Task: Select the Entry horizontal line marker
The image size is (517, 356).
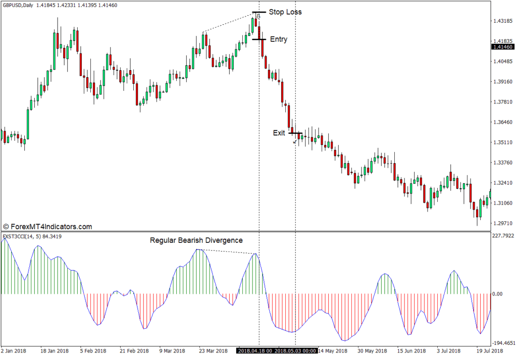Action: coord(259,39)
